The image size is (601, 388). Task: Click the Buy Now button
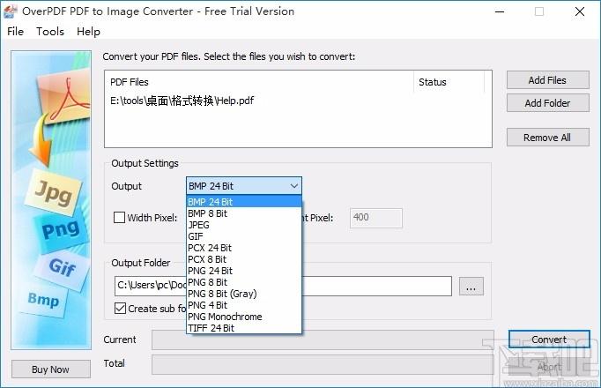[x=51, y=369]
